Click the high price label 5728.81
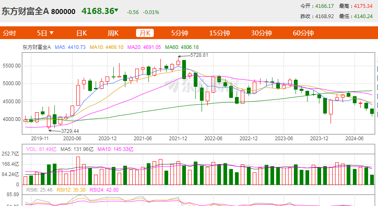 [199, 55]
